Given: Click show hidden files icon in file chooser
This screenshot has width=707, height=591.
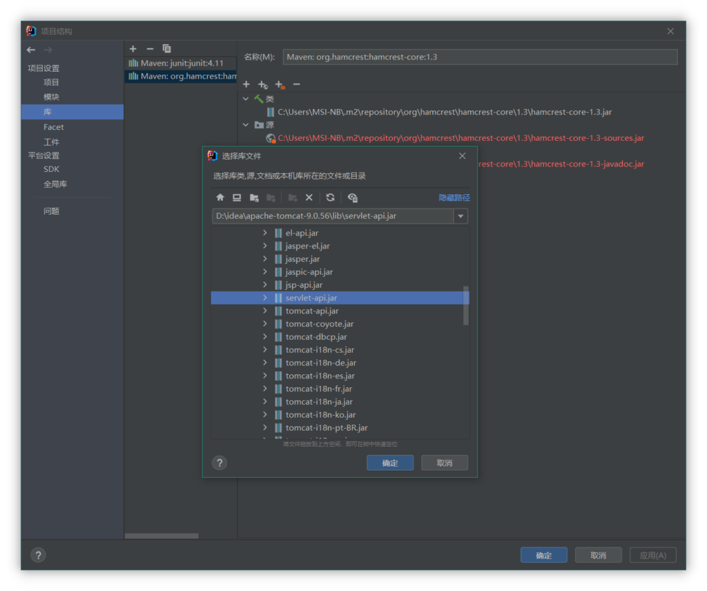Looking at the screenshot, I should click(x=353, y=197).
